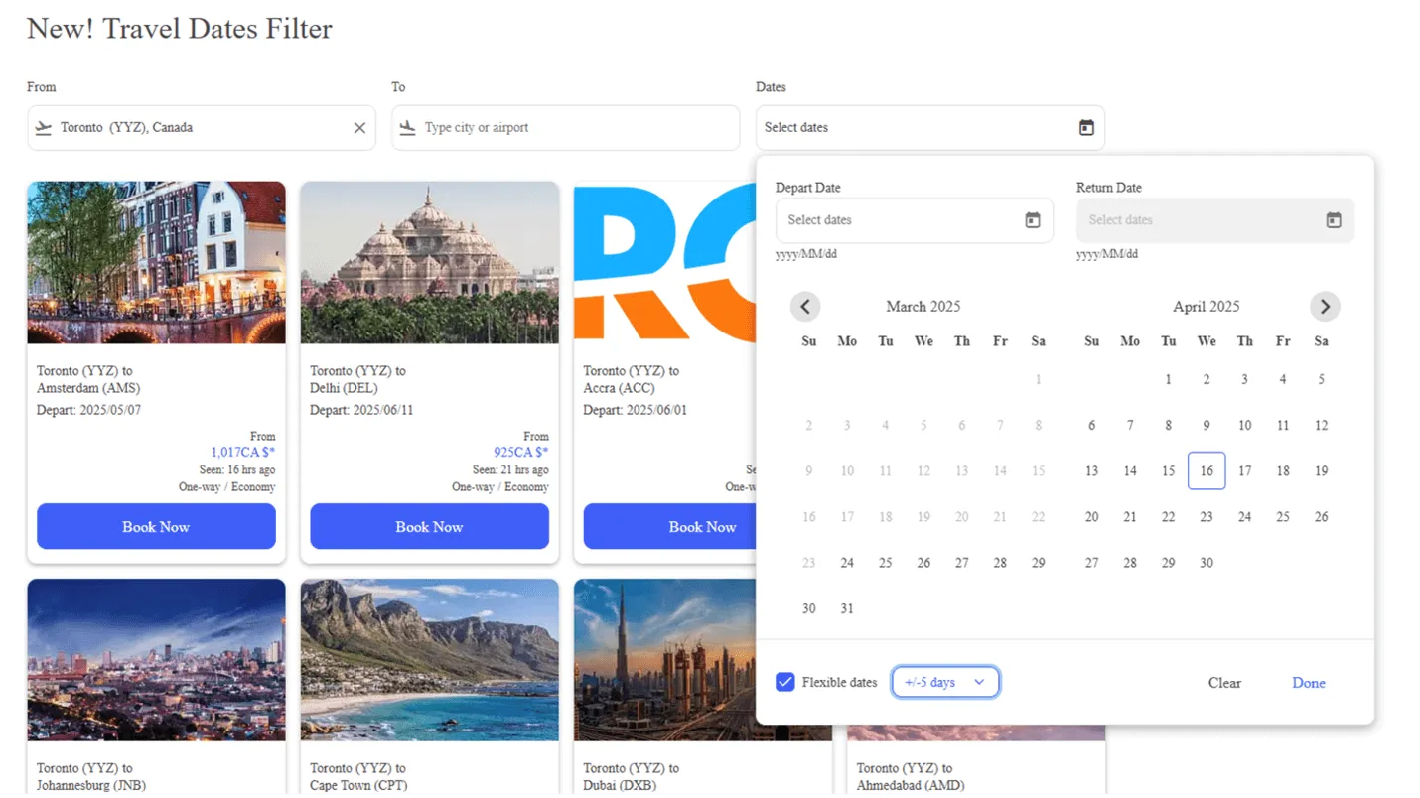
Task: Open the Cape Town destination photo
Action: pyautogui.click(x=429, y=659)
